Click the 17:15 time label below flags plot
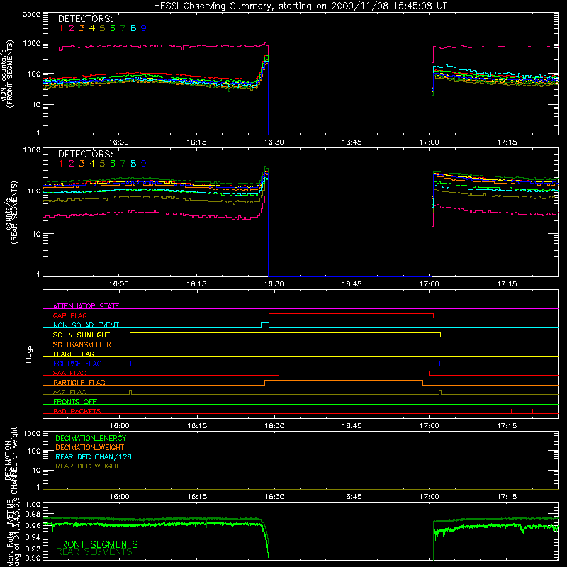Screen dimensions: 567x567 tap(507, 426)
